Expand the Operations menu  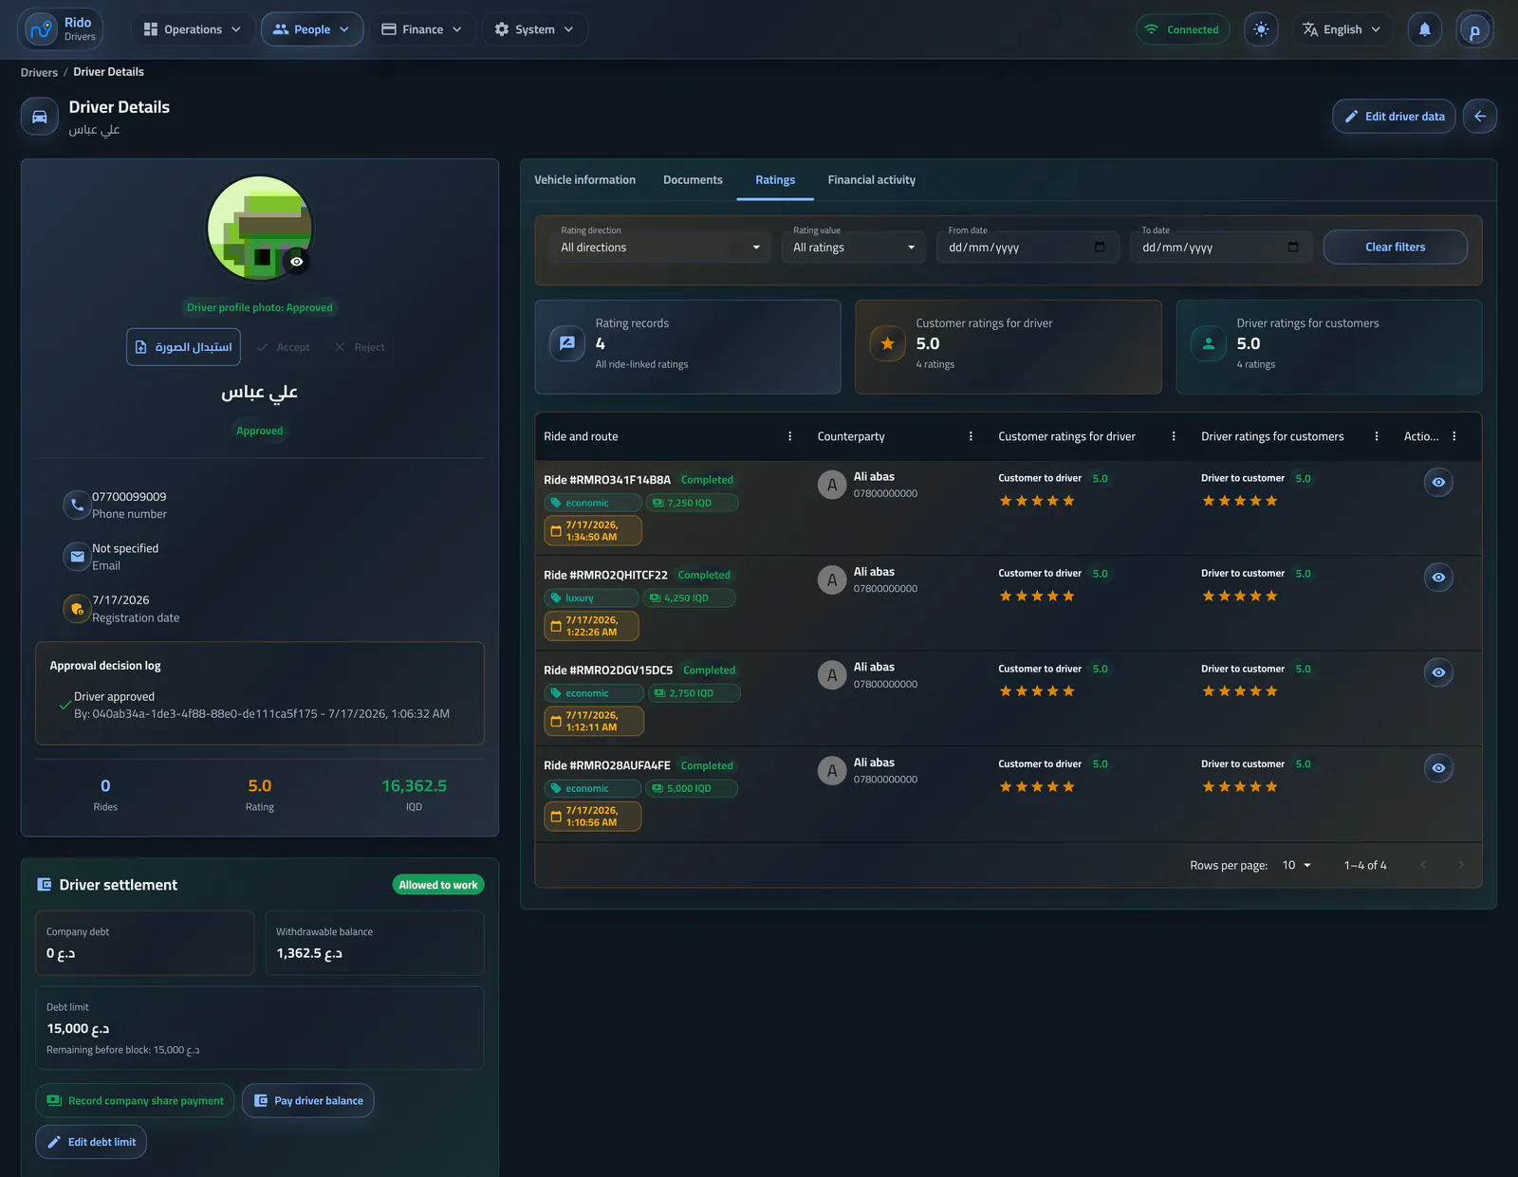tap(193, 29)
